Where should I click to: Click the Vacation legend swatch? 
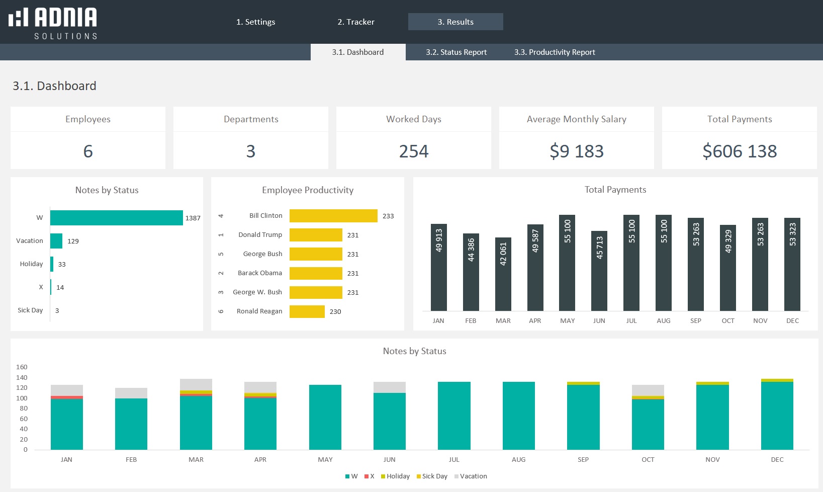[456, 476]
